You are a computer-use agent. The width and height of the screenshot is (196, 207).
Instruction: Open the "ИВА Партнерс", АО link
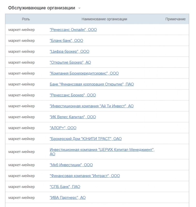pyautogui.click(x=67, y=198)
